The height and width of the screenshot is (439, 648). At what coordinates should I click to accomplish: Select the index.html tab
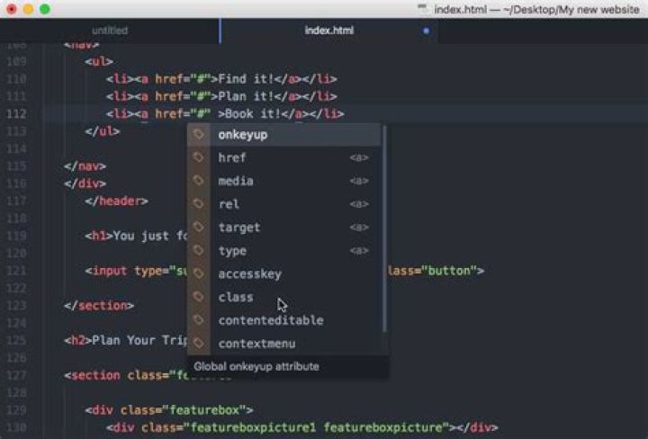pyautogui.click(x=329, y=31)
